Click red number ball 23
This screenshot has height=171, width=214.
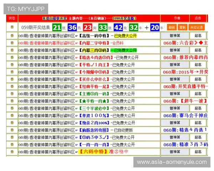[x=87, y=27]
